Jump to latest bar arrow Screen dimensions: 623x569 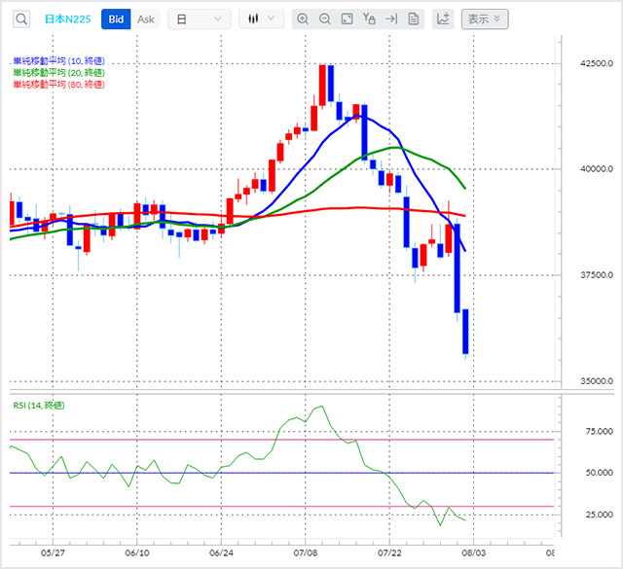391,18
